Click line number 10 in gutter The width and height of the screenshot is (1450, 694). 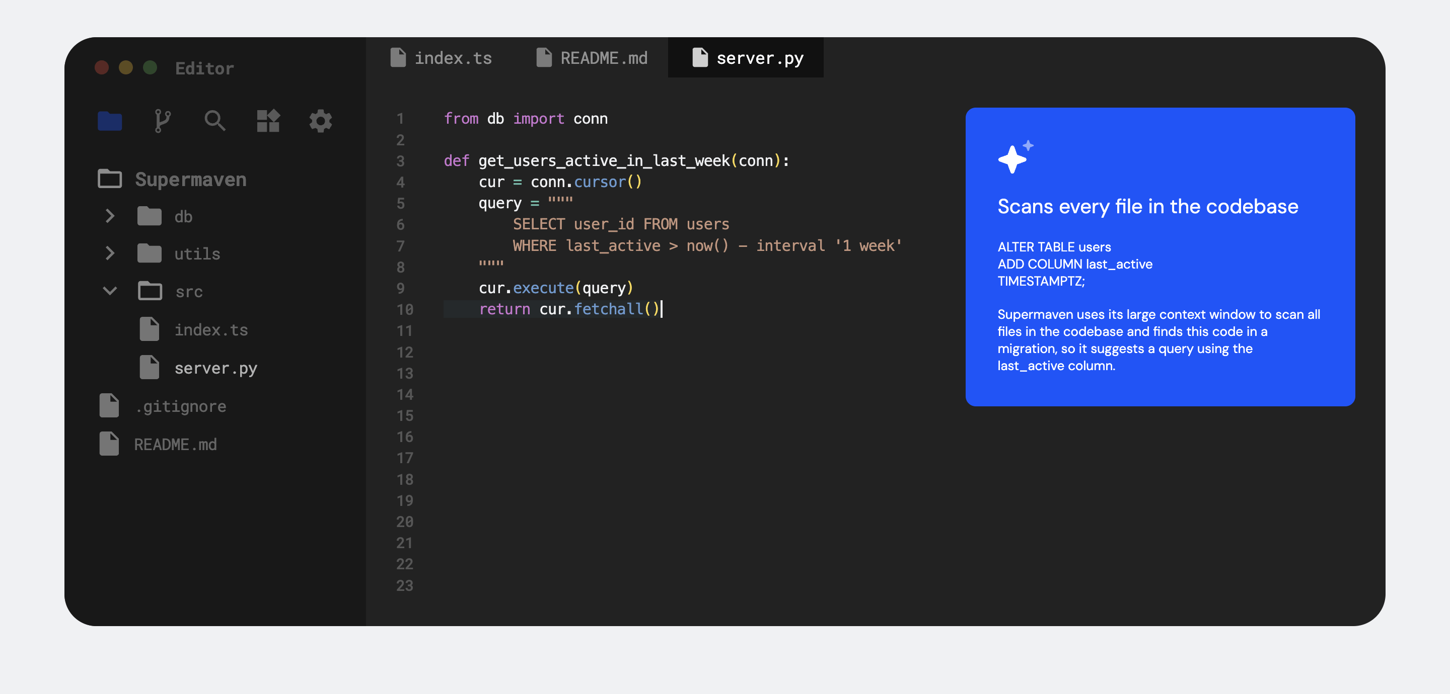click(404, 309)
